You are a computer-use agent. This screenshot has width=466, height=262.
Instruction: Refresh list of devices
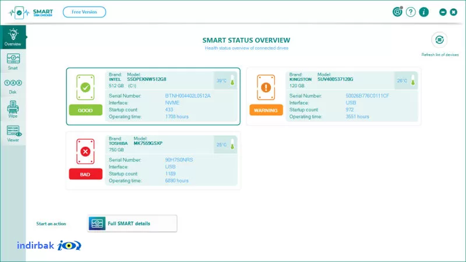439,40
